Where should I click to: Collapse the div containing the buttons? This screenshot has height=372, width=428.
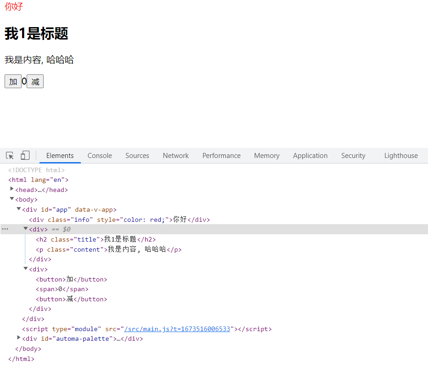tap(25, 269)
